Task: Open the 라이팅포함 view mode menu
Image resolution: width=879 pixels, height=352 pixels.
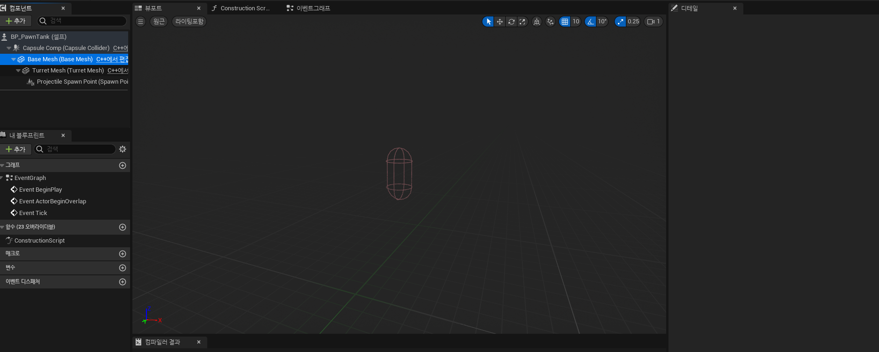Action: [x=189, y=22]
